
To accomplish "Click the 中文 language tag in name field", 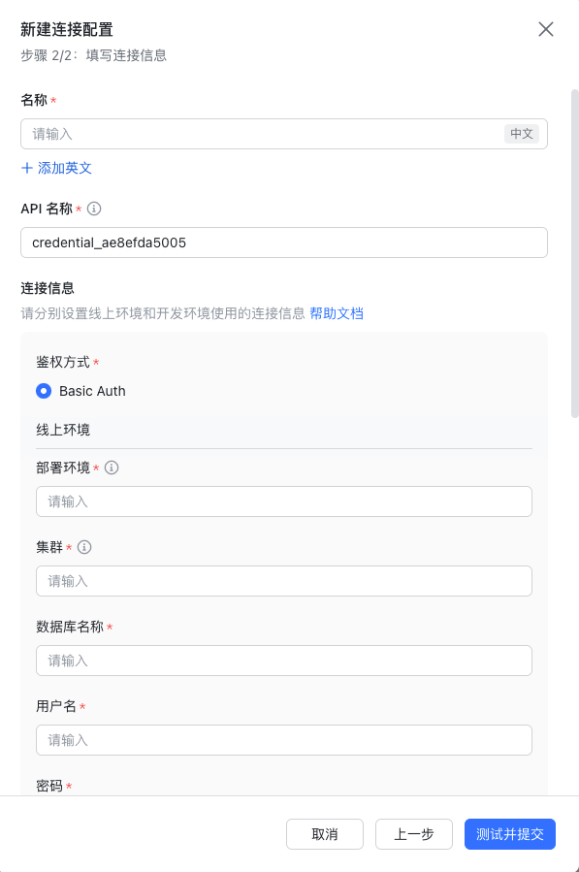I will [x=521, y=134].
